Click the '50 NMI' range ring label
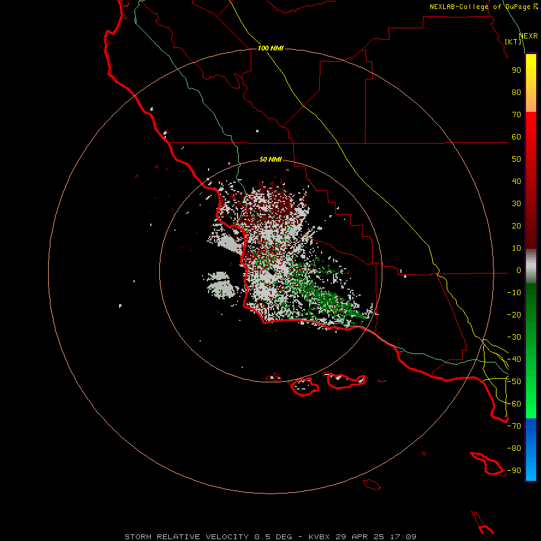 point(270,159)
